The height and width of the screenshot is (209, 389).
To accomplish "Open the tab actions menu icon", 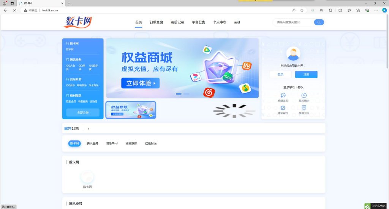I will point(12,3).
